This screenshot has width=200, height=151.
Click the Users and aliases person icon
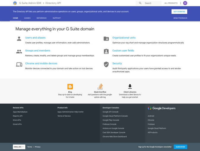pyautogui.click(x=19, y=39)
